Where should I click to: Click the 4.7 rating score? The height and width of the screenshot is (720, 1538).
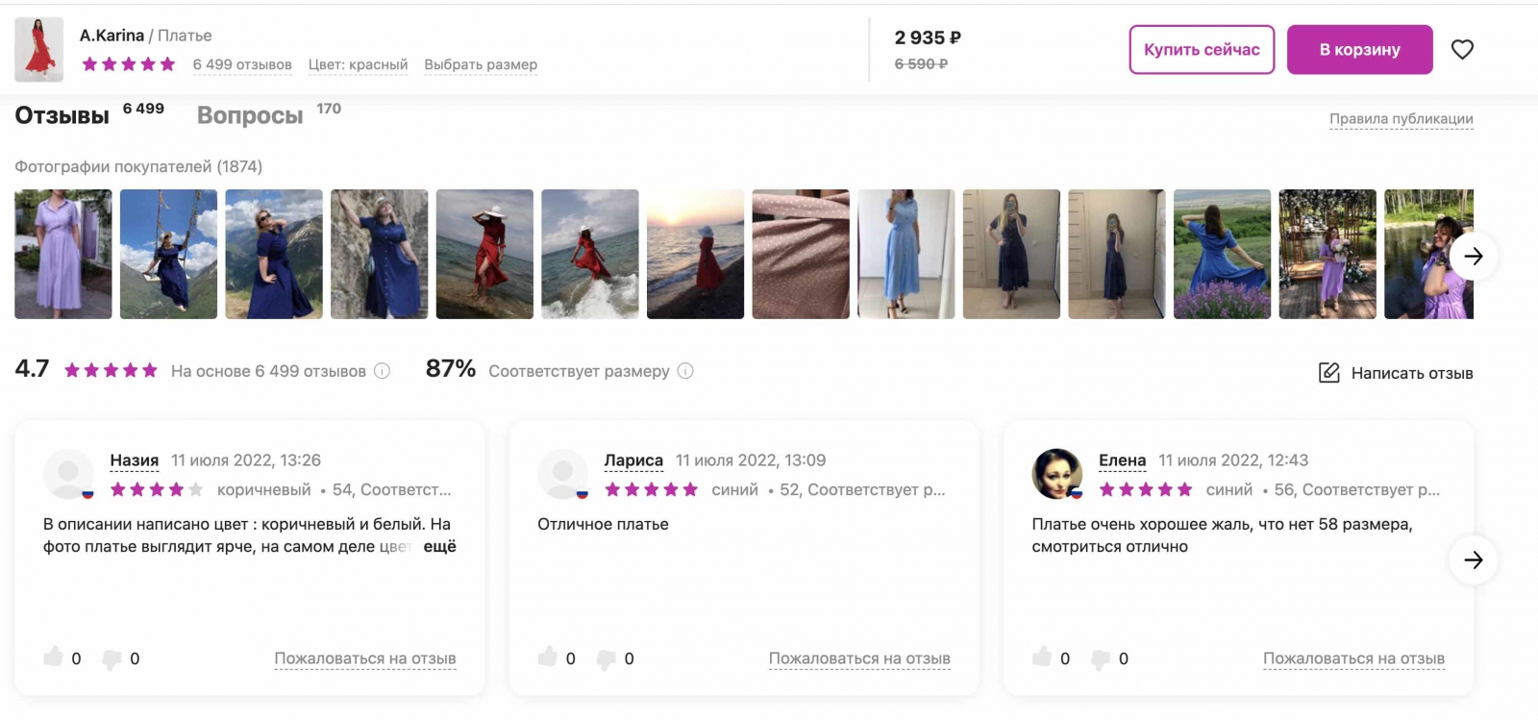tap(32, 369)
